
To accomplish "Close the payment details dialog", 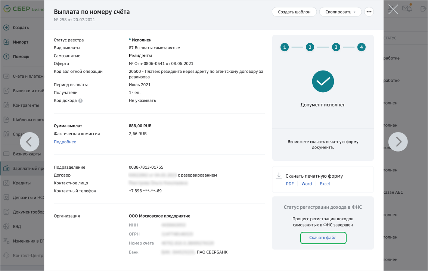I will tap(393, 9).
